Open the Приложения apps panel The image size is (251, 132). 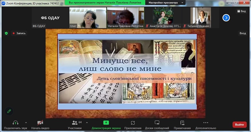(133, 123)
